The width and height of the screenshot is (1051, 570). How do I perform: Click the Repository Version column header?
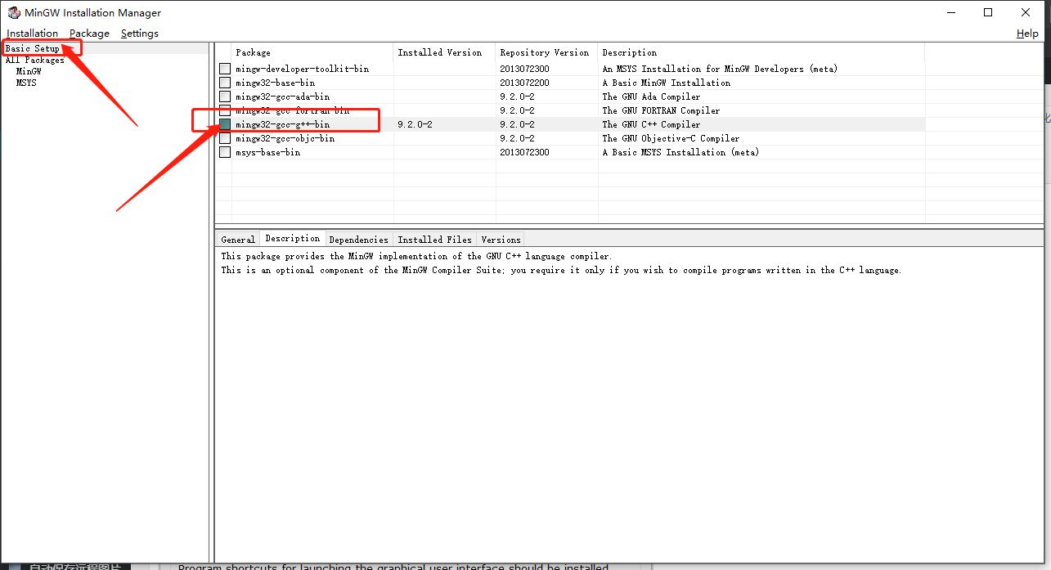point(545,52)
